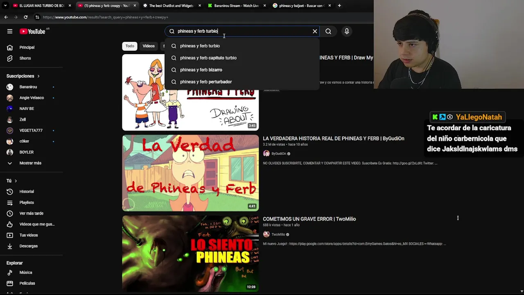
Task: Open the YouTube hamburger guide menu
Action: (10, 31)
